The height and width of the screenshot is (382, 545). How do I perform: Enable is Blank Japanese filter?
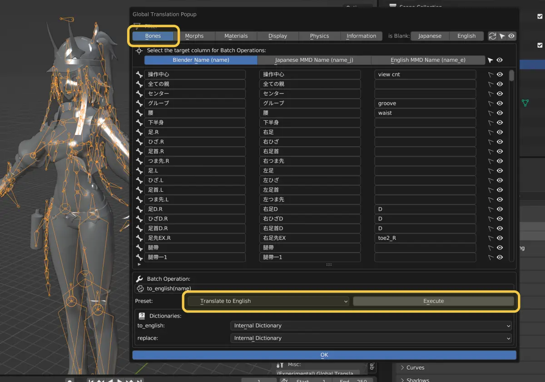[430, 36]
